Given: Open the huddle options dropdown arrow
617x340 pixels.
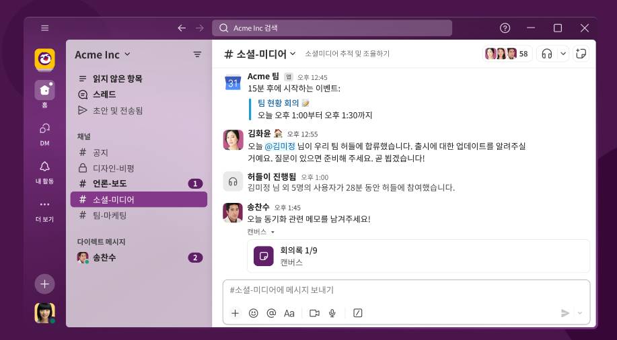Looking at the screenshot, I should coord(563,54).
